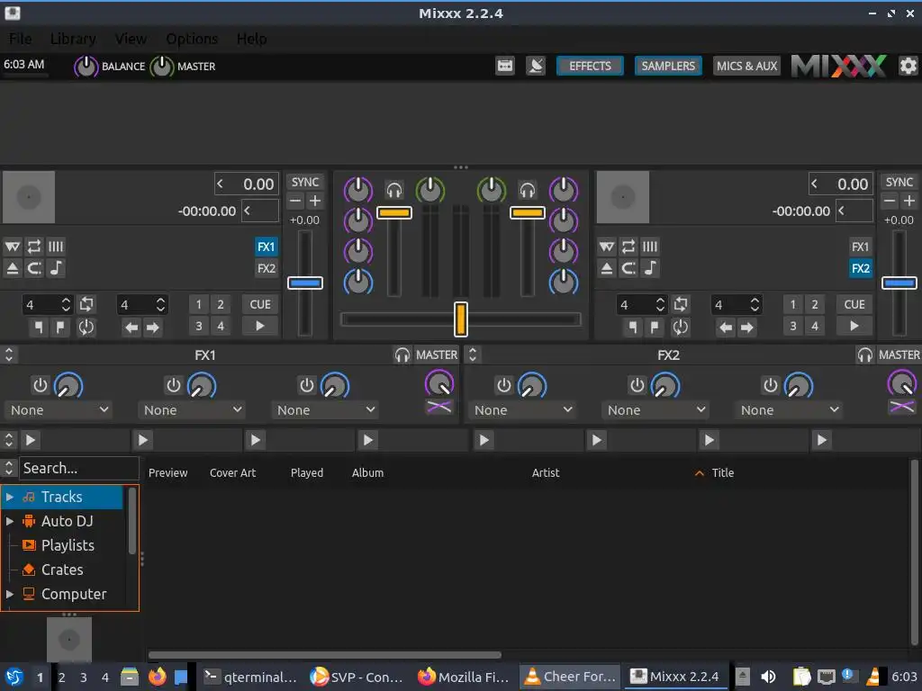The width and height of the screenshot is (922, 691).
Task: Select Playlists in the library sidebar
Action: tap(67, 545)
